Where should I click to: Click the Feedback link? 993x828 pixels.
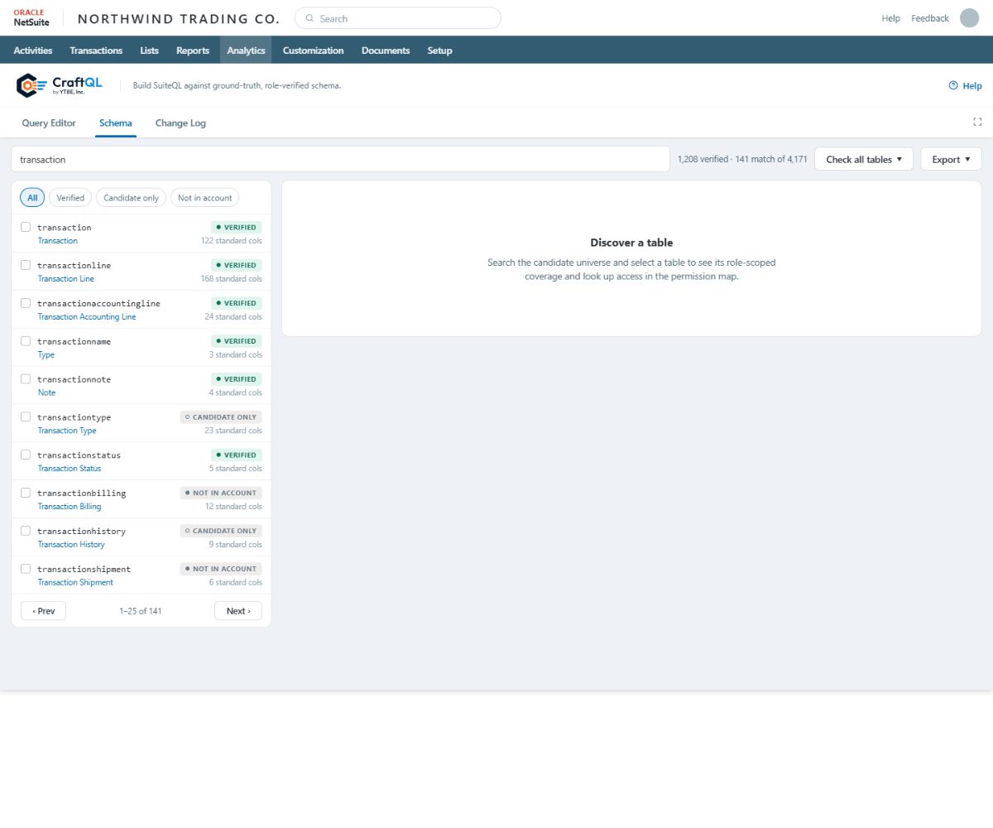(x=930, y=18)
